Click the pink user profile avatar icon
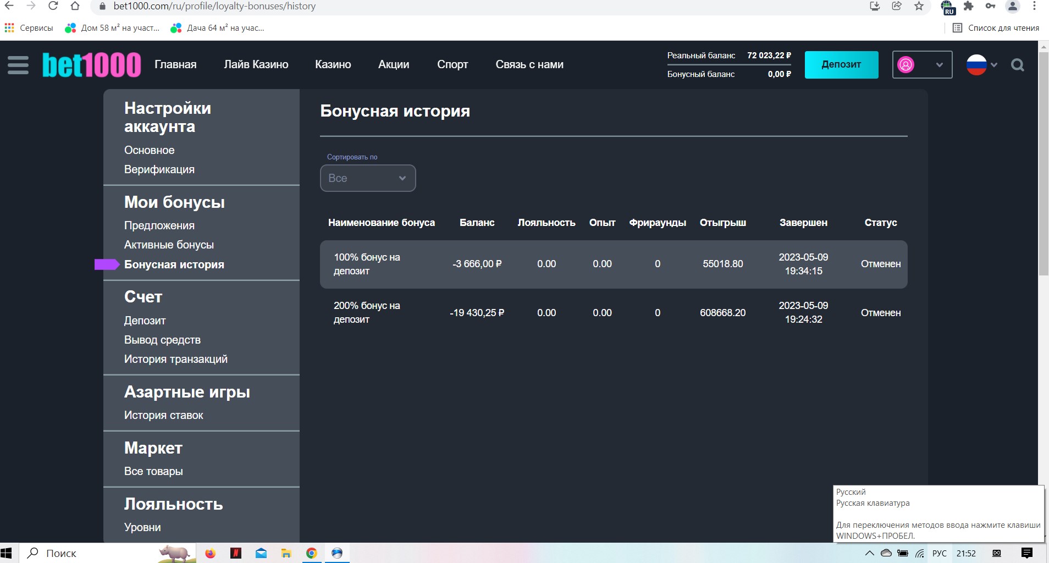Viewport: 1049px width, 563px height. click(x=906, y=65)
